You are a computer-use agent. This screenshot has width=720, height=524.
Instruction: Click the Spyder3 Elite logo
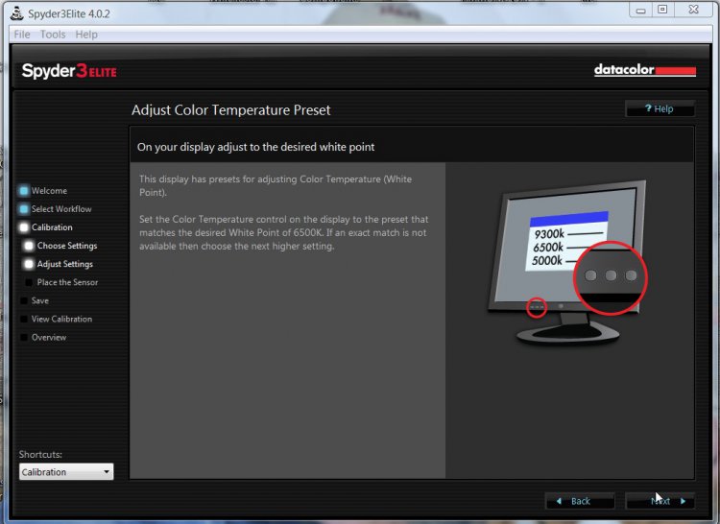click(69, 71)
